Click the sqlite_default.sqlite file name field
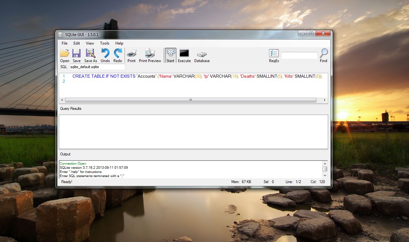Viewport: 409px width, 242px height. (x=97, y=67)
